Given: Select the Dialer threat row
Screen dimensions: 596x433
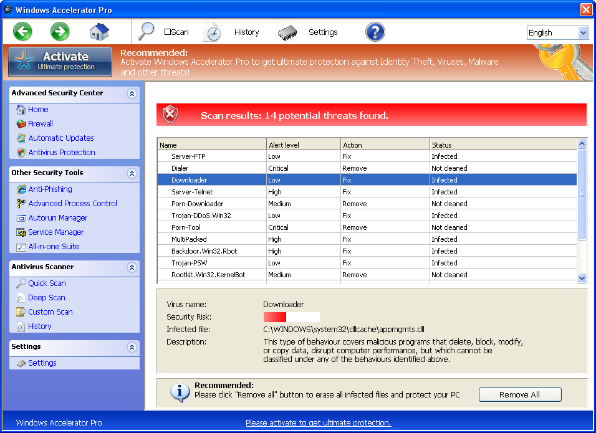Looking at the screenshot, I should pos(367,168).
